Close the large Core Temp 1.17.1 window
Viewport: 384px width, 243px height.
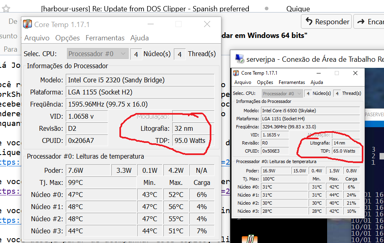tap(207, 24)
